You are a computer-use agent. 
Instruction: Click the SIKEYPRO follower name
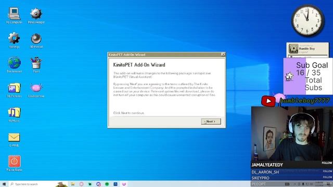(260, 178)
